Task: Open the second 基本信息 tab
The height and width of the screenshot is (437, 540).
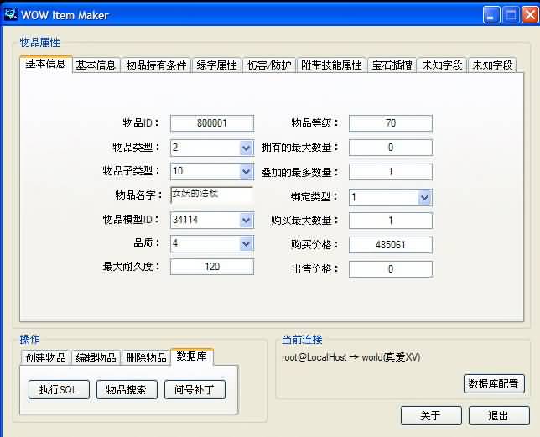Action: point(96,65)
